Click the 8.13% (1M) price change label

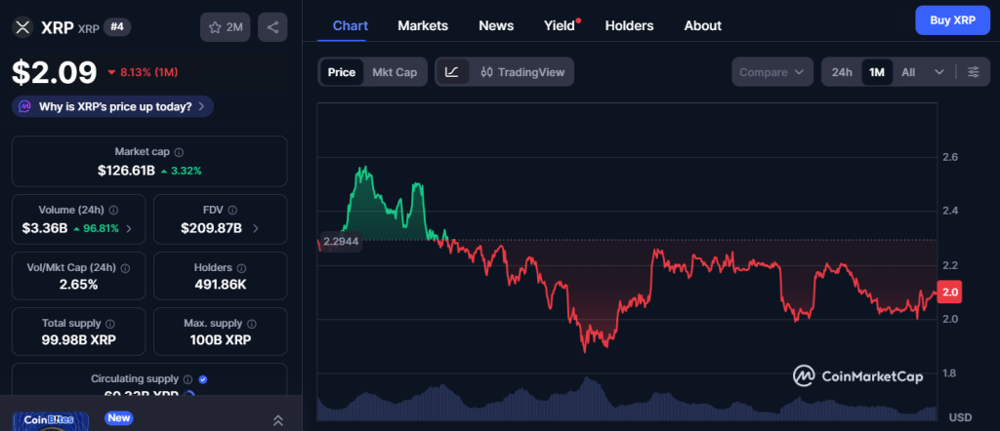pyautogui.click(x=143, y=72)
